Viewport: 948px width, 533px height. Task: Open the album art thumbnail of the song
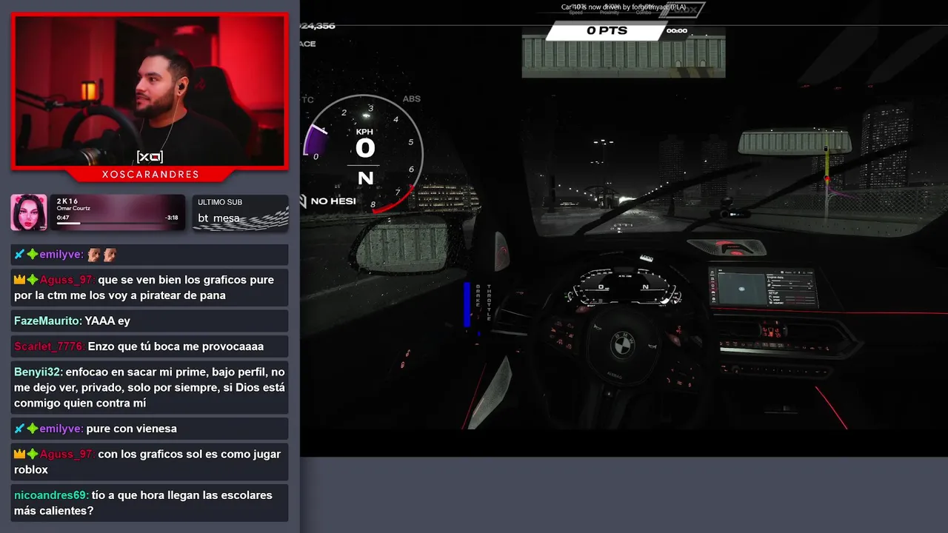tap(29, 212)
